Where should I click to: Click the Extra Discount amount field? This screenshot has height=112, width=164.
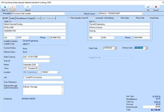pos(151,107)
